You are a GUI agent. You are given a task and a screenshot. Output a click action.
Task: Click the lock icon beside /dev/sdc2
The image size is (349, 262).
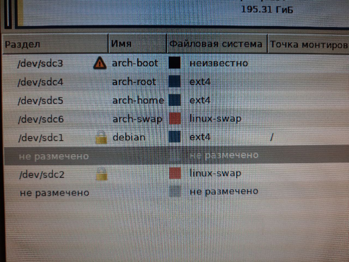coord(101,174)
